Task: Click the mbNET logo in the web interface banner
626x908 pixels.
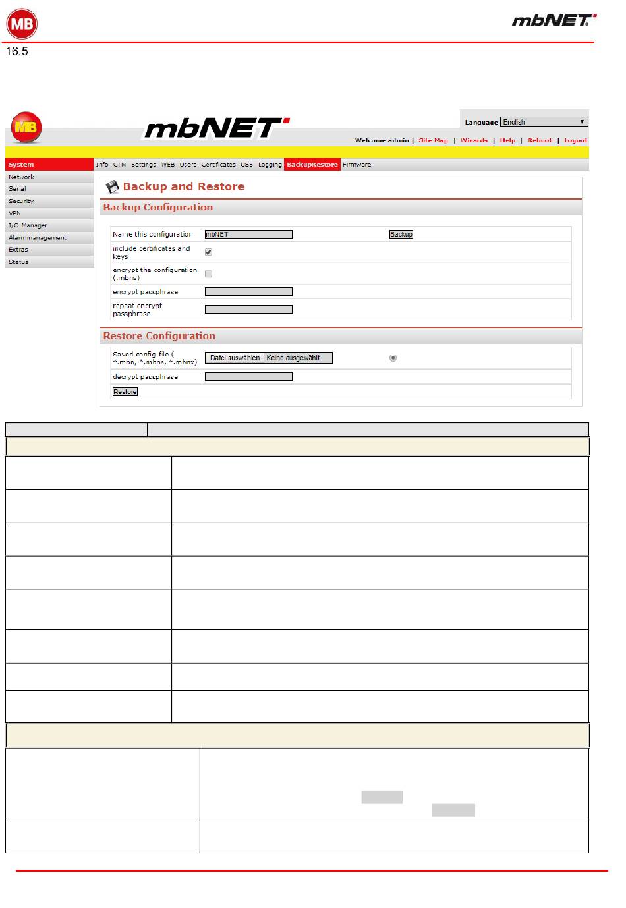Action: pyautogui.click(x=217, y=128)
